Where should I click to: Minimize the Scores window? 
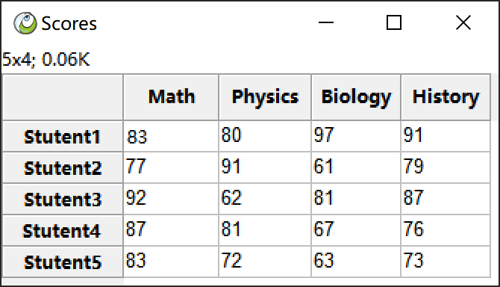326,22
